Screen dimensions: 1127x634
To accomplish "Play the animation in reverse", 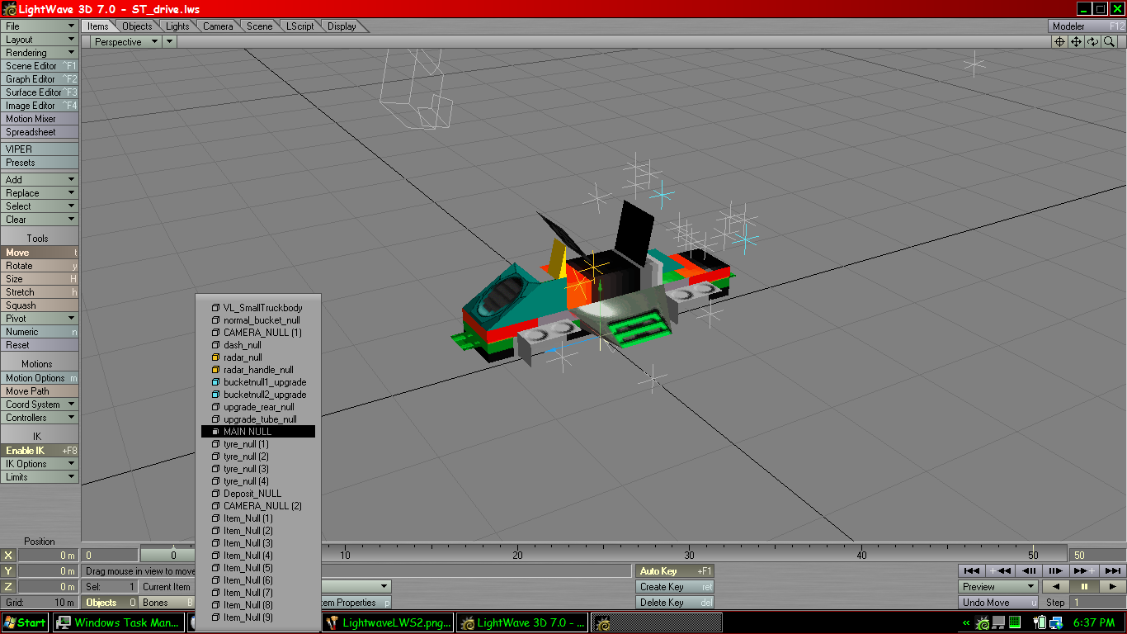I will (x=1056, y=586).
